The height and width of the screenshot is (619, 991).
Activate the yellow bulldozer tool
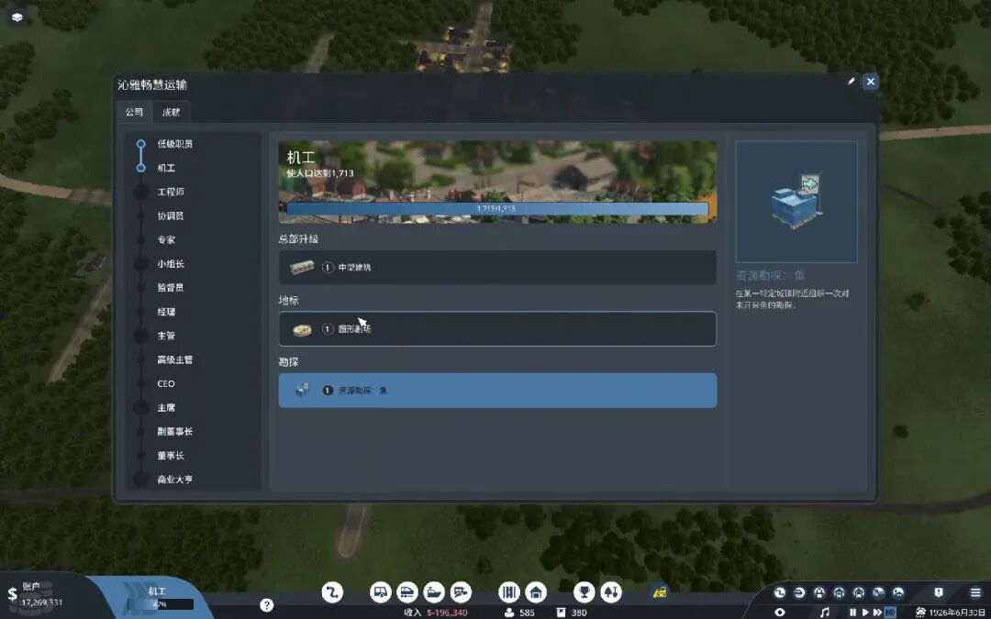(661, 591)
